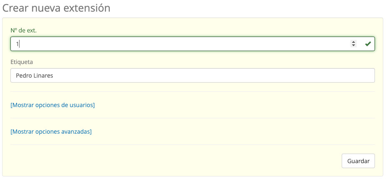Show user options section link

(52, 105)
